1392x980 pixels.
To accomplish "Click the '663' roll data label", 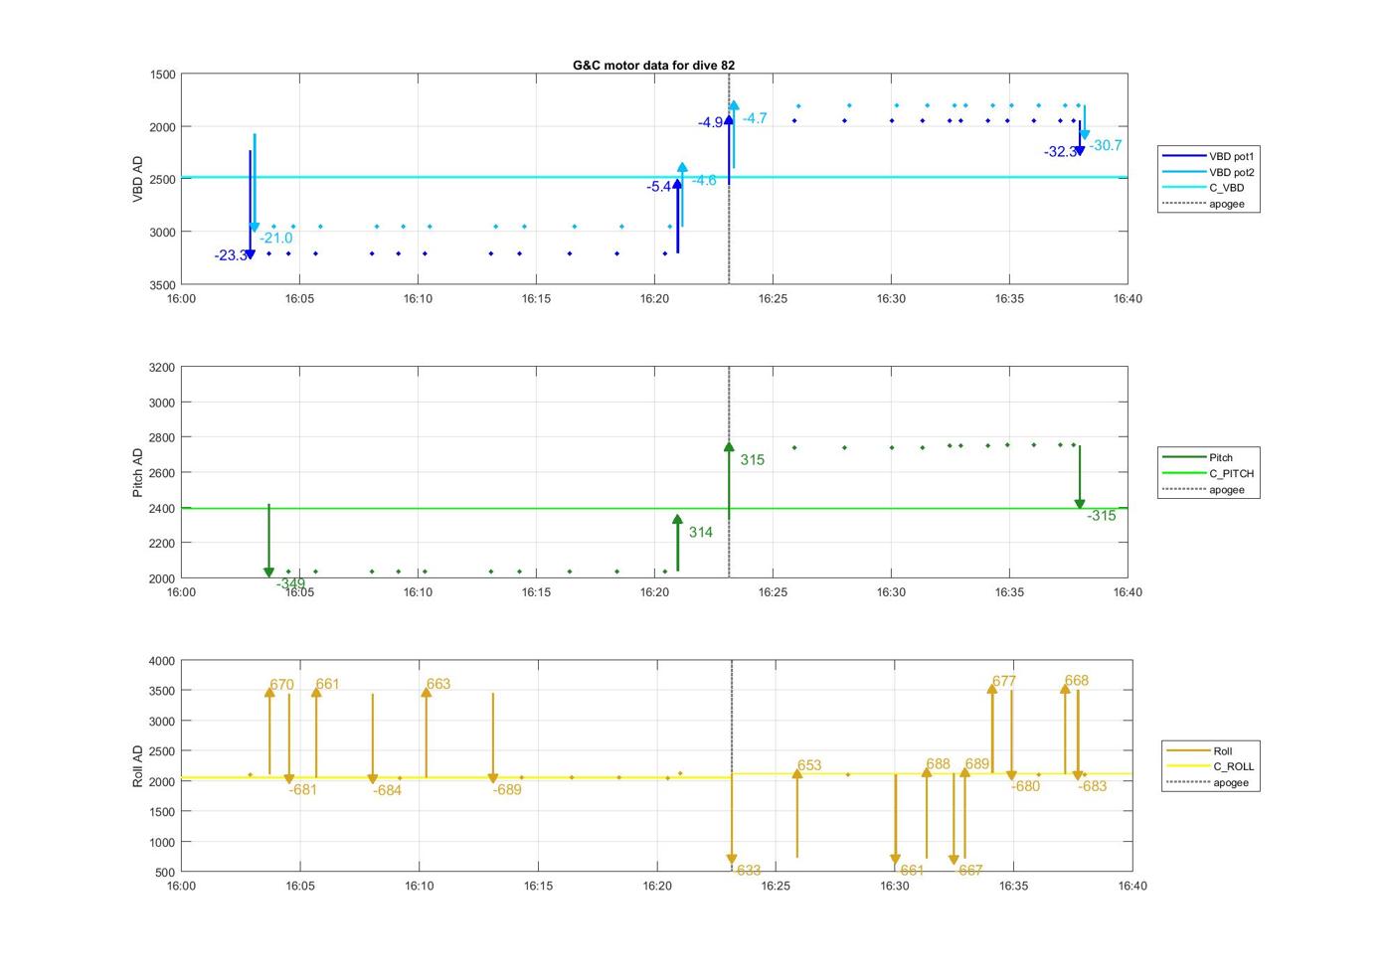I will (438, 684).
